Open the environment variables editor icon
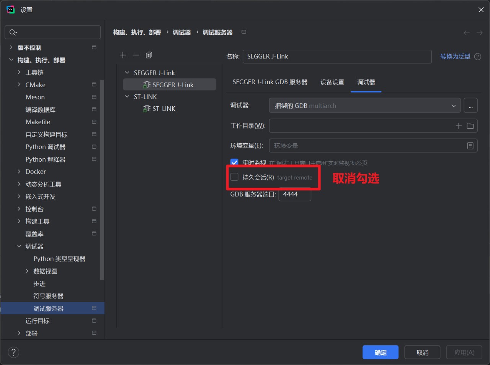 pos(470,146)
